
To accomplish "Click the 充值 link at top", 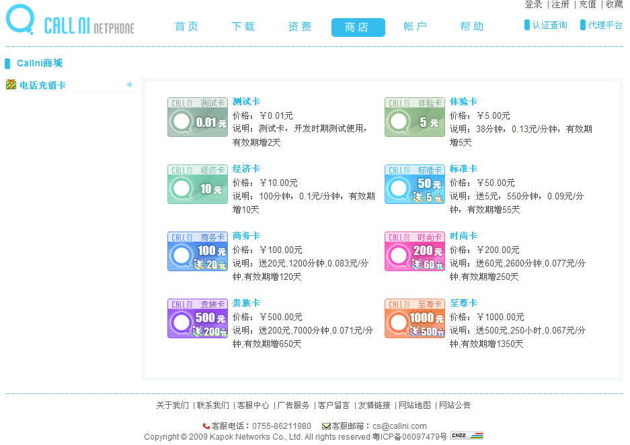I will coord(588,5).
